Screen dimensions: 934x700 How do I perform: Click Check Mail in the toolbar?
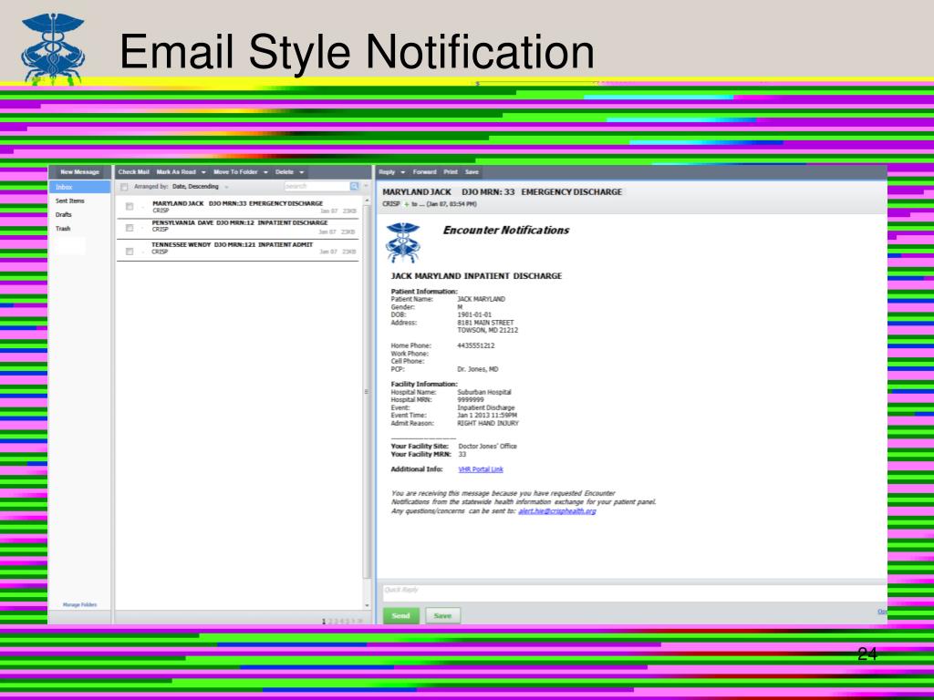[x=133, y=172]
